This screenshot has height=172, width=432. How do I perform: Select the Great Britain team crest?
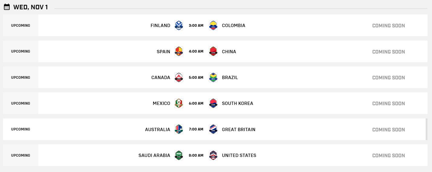(213, 129)
